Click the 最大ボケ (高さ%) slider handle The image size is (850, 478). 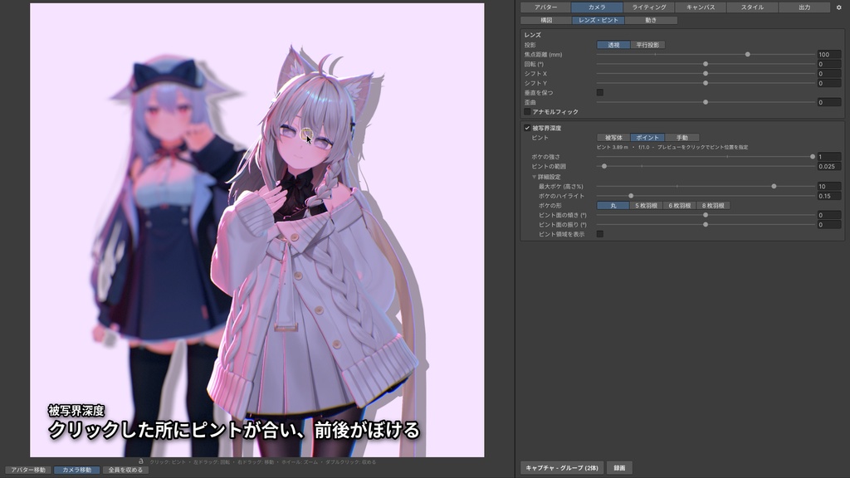coord(774,187)
